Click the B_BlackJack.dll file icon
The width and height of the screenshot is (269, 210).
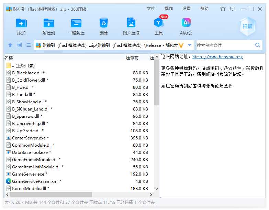pyautogui.click(x=9, y=73)
